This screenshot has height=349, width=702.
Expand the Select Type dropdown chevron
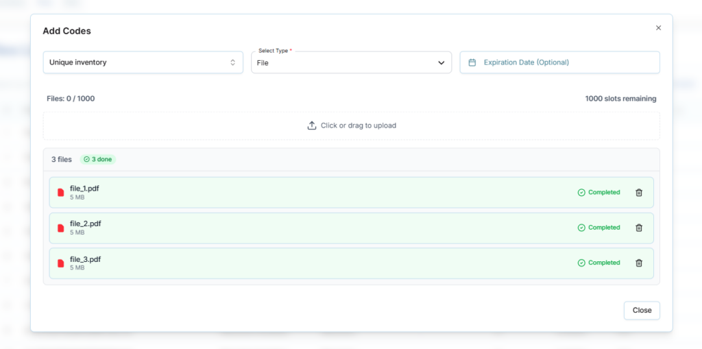pyautogui.click(x=441, y=63)
